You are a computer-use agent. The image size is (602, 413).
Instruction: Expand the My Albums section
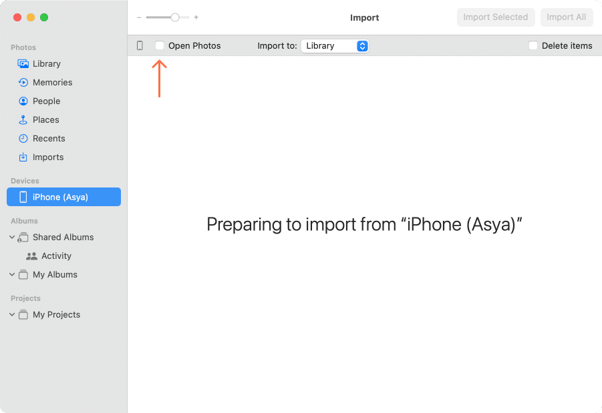(x=11, y=274)
